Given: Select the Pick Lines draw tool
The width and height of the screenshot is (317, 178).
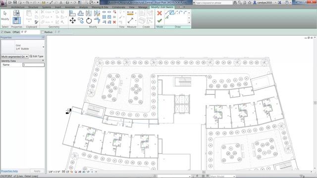Looking at the screenshot, I should pos(167,17).
